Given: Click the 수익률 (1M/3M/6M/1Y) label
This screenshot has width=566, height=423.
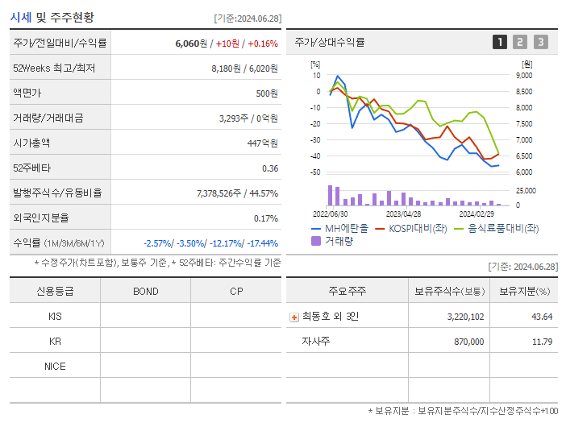Looking at the screenshot, I should click(x=59, y=243).
